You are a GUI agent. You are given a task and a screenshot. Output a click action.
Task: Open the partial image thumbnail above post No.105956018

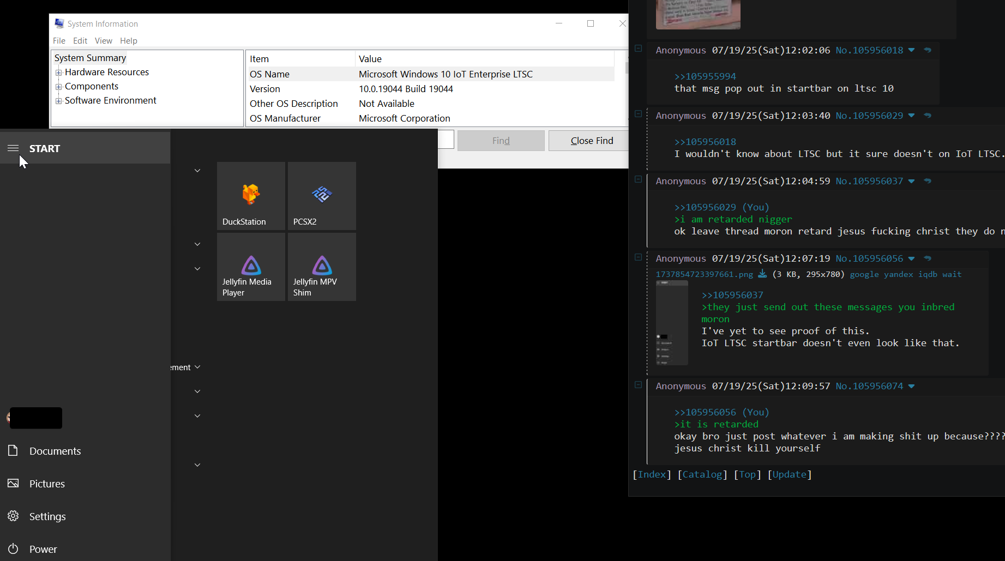(x=698, y=14)
